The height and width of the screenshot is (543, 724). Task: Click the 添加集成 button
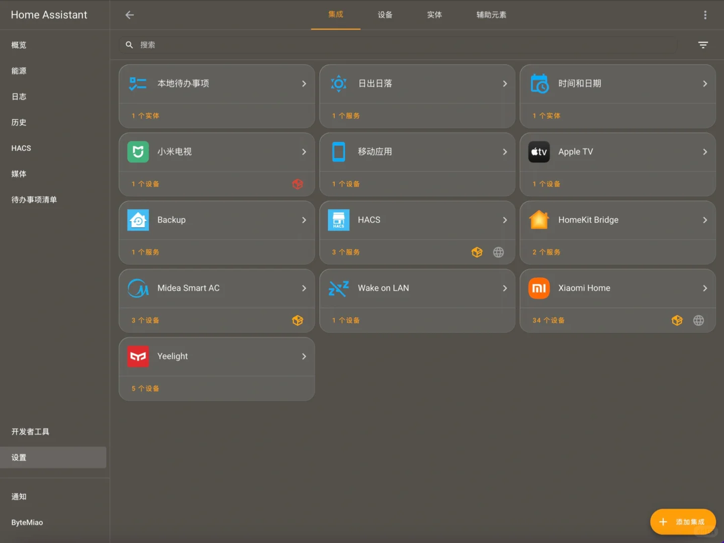[683, 522]
